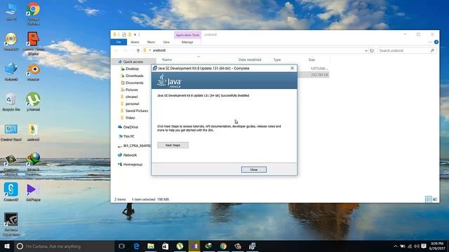
Task: Open Task View on the taskbar
Action: tap(121, 246)
